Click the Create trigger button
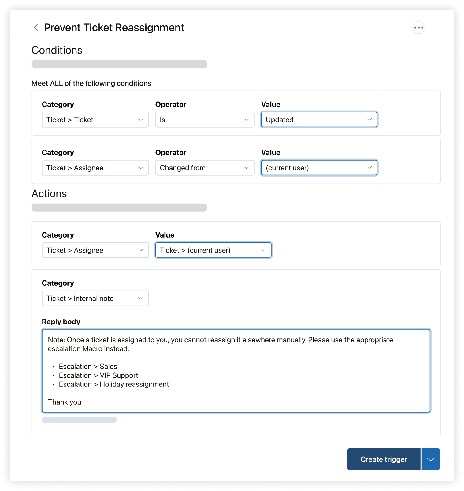The height and width of the screenshot is (491, 464). click(x=384, y=459)
